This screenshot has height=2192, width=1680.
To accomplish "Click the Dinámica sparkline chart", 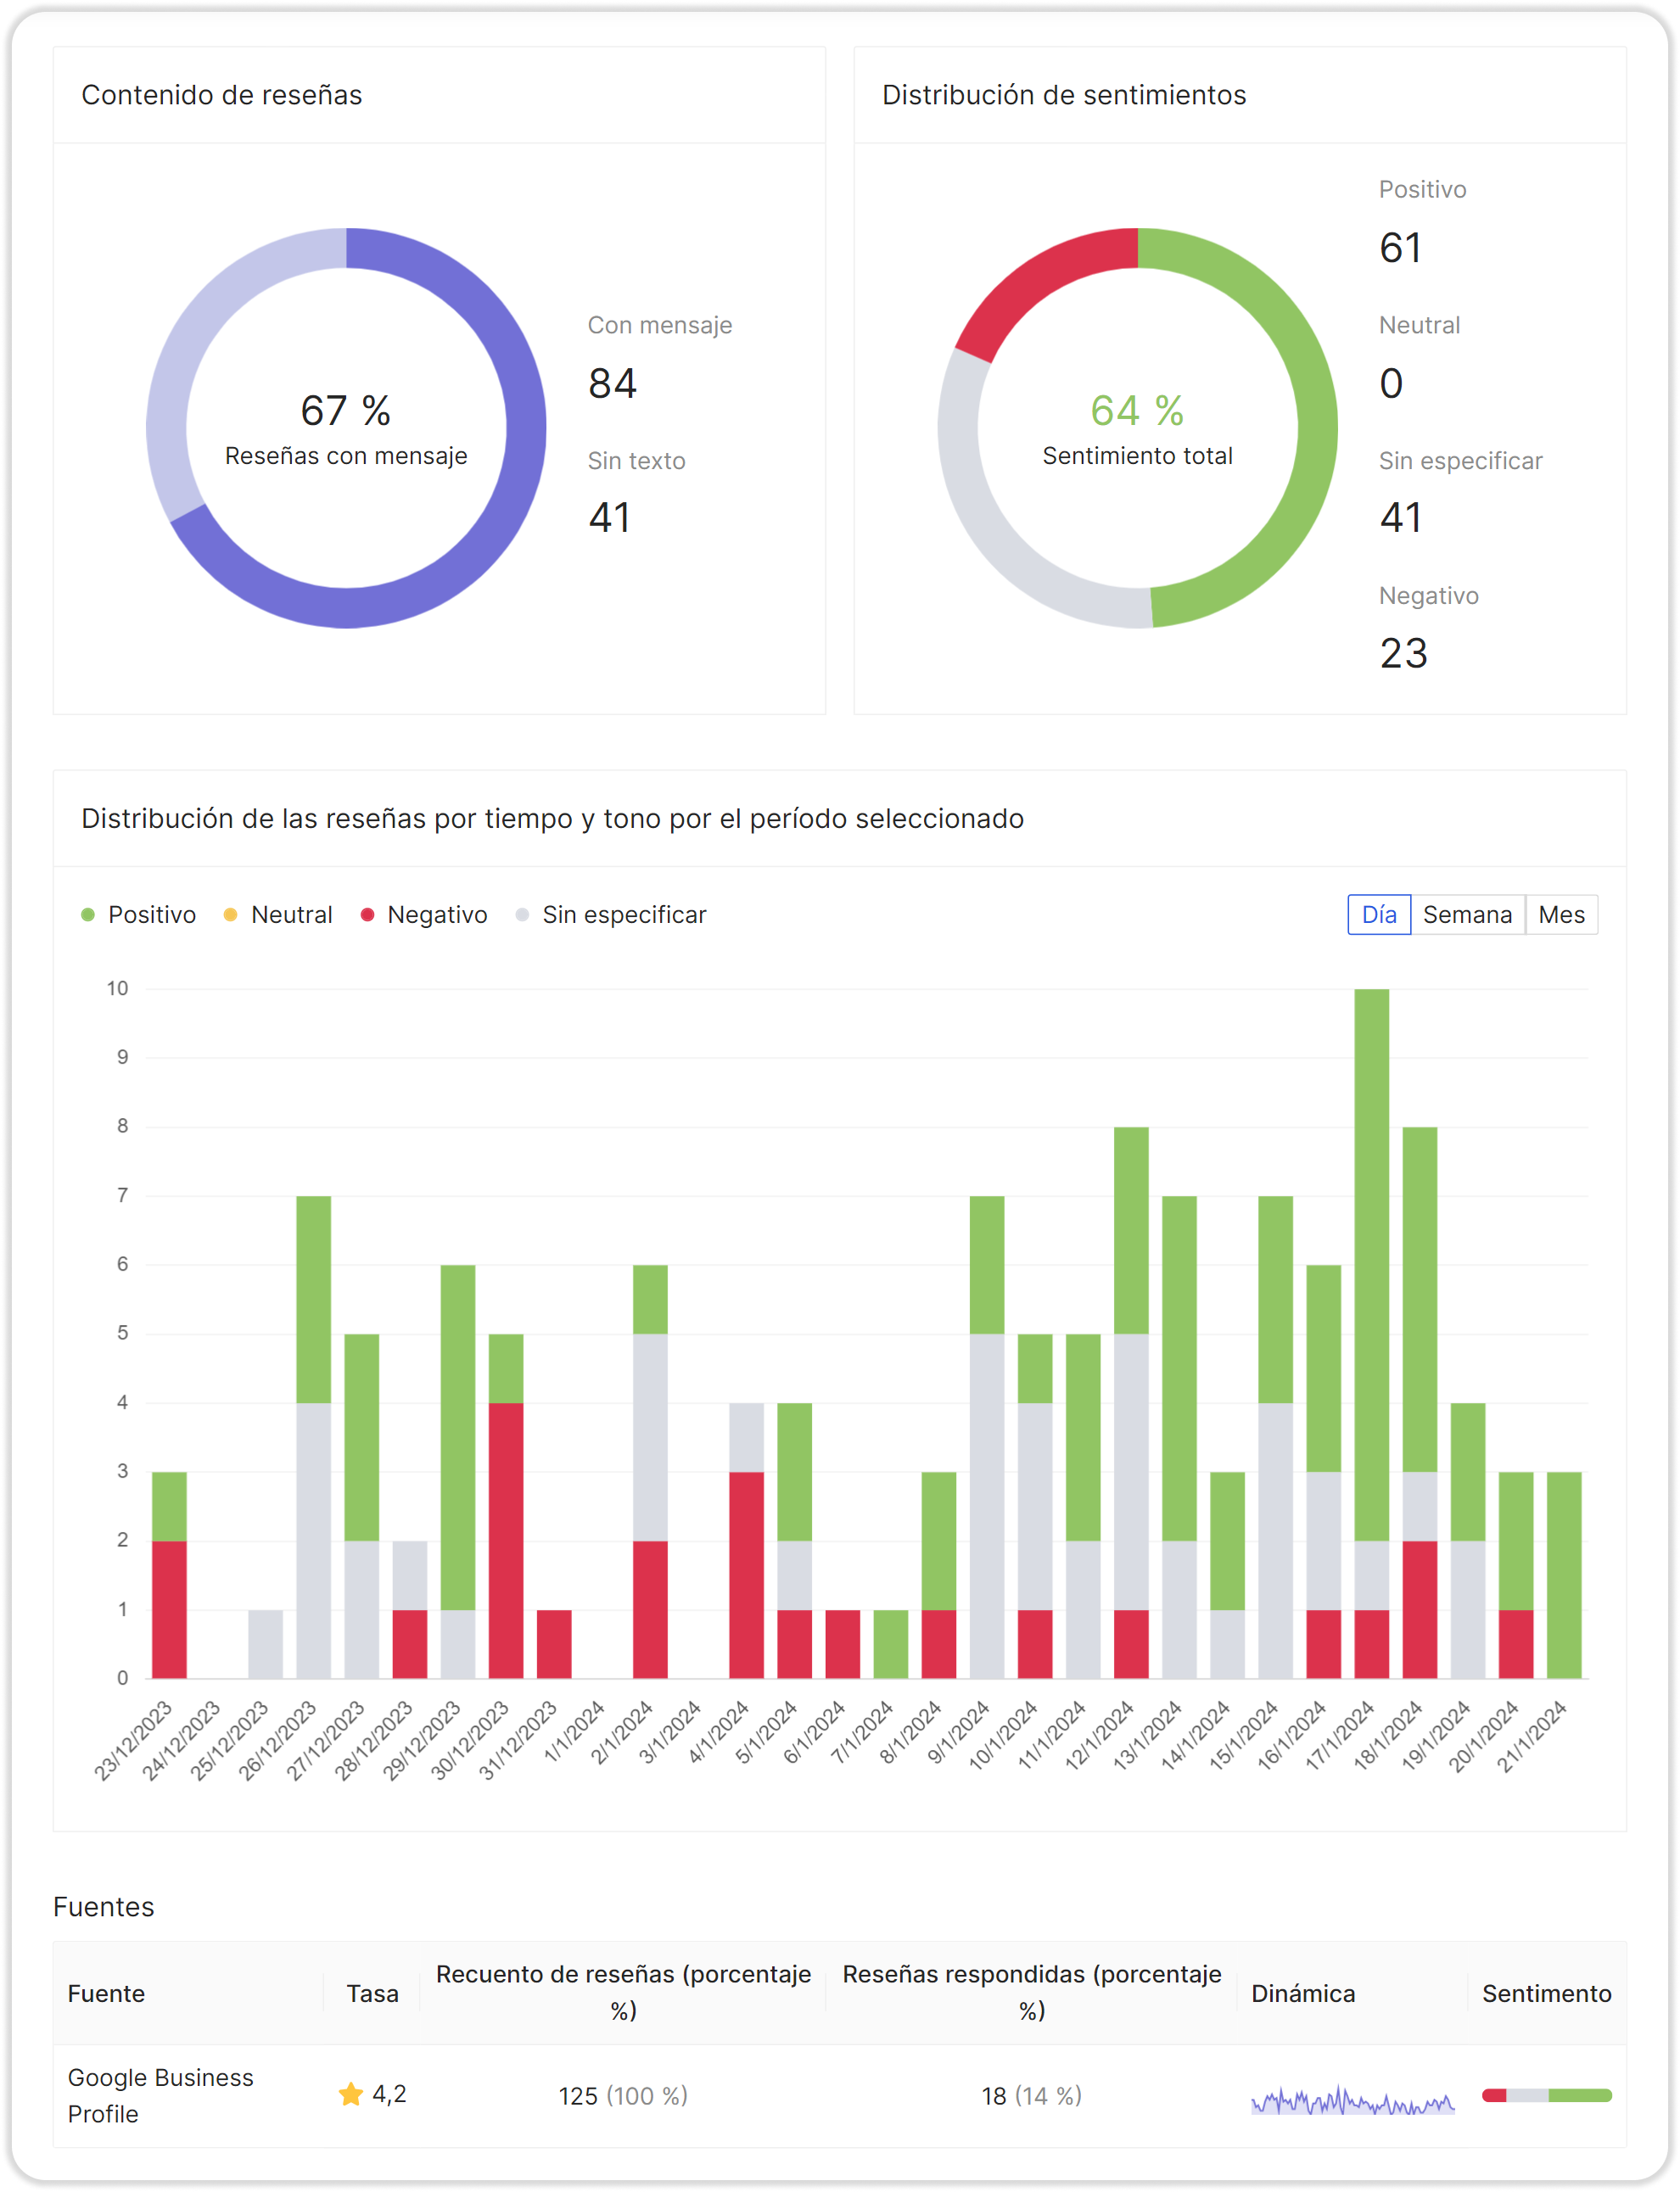I will pos(1352,2100).
